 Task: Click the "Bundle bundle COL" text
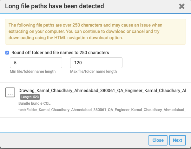[x=35, y=103]
